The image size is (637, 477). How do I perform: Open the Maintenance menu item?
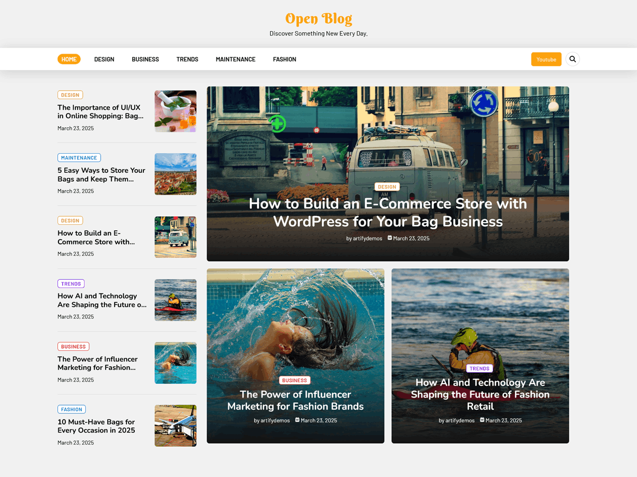[236, 59]
